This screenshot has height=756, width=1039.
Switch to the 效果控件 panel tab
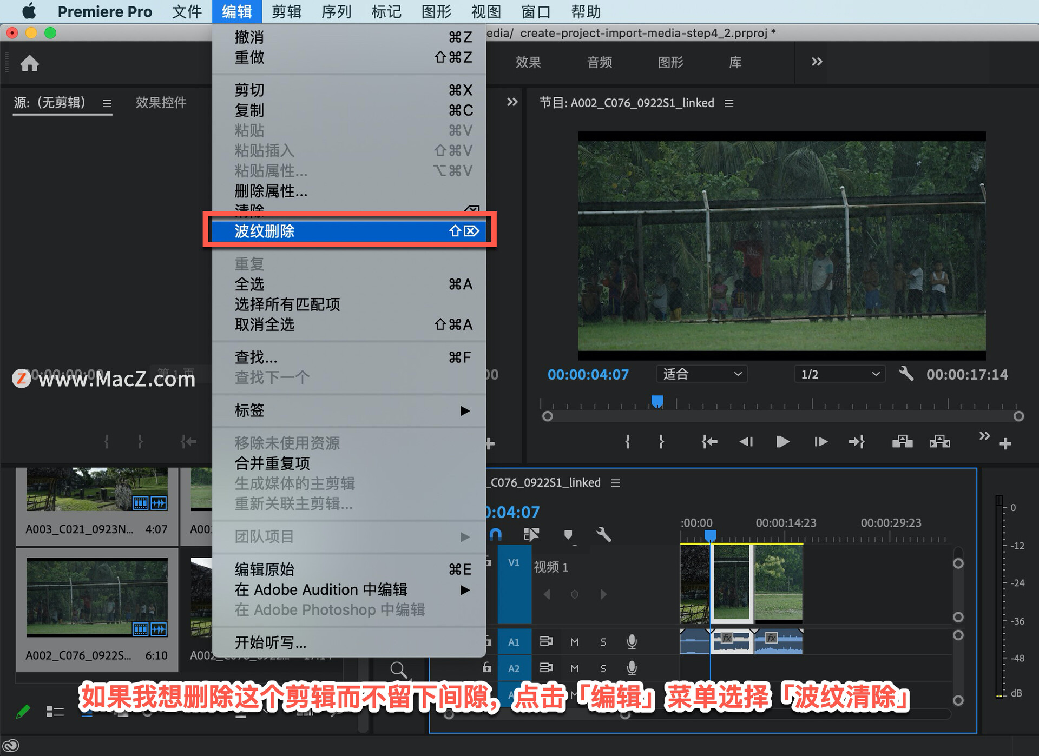pos(161,103)
